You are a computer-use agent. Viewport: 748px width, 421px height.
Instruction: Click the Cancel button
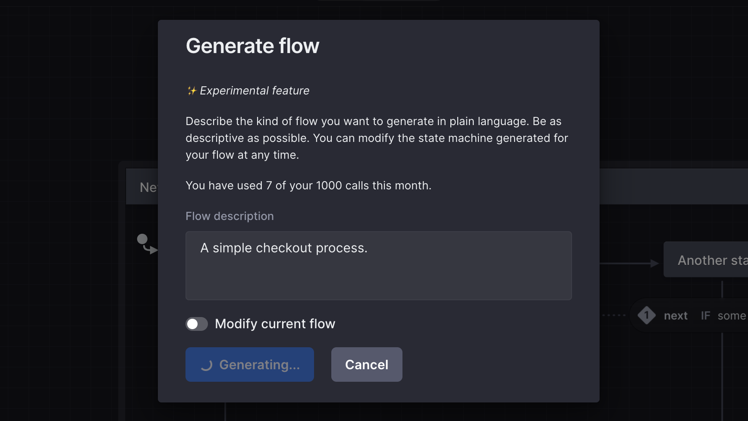(366, 364)
